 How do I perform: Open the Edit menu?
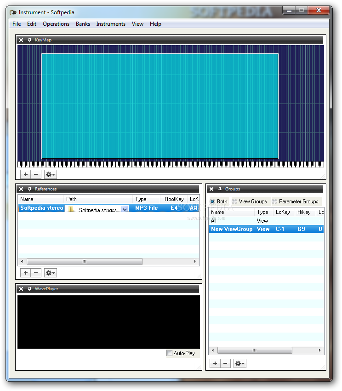pyautogui.click(x=32, y=24)
